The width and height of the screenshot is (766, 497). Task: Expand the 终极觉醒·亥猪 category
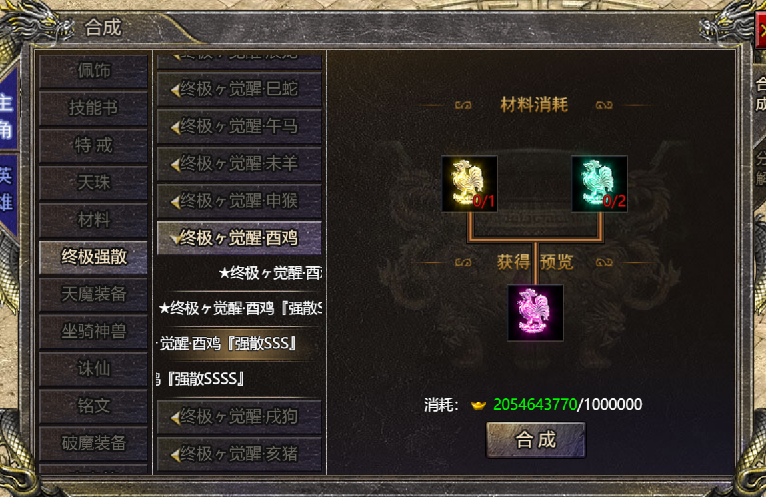click(x=239, y=454)
